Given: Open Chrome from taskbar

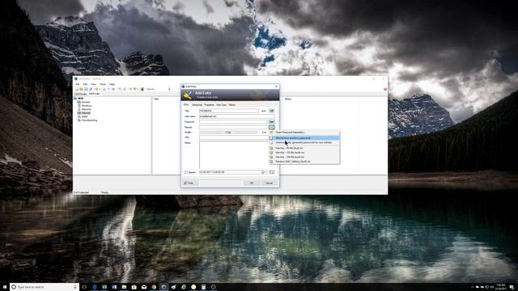Looking at the screenshot, I should click(x=154, y=287).
